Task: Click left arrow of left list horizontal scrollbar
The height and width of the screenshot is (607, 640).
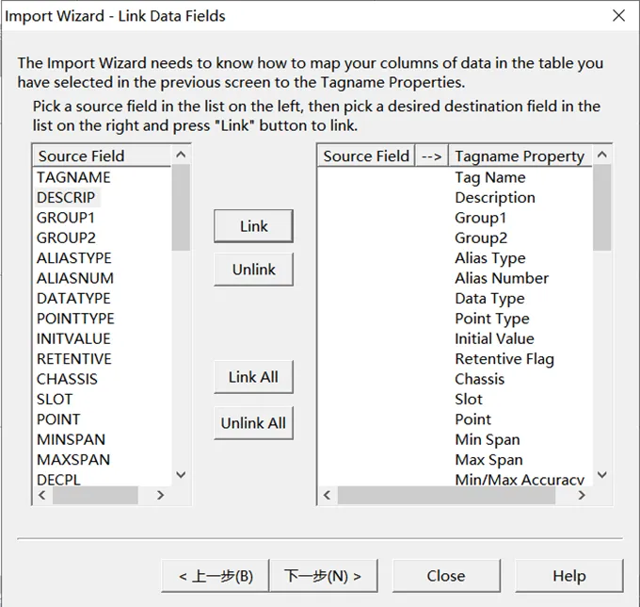Action: click(x=41, y=496)
